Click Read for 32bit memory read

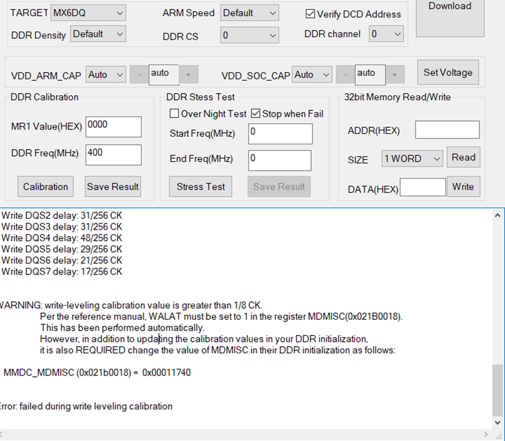coord(463,157)
